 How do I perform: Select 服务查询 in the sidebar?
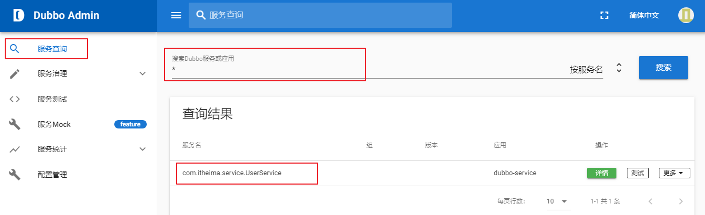(x=52, y=49)
